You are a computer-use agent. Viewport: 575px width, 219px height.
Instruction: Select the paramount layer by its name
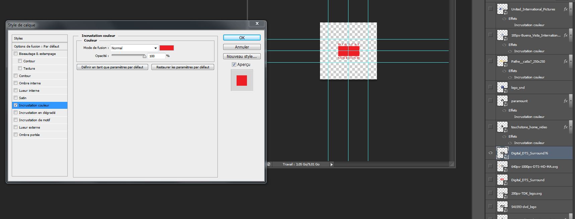(519, 101)
